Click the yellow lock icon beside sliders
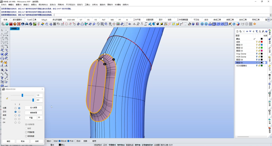272x146 pixels. pos(7,99)
